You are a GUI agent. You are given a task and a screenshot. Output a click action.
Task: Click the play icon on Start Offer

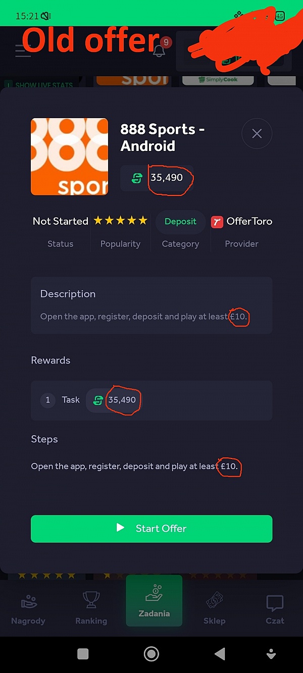(x=120, y=528)
